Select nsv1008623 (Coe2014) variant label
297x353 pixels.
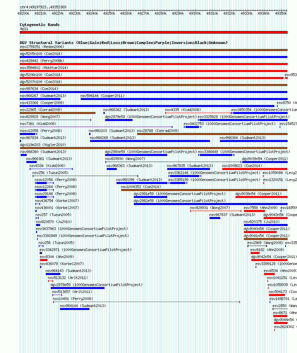242,165
